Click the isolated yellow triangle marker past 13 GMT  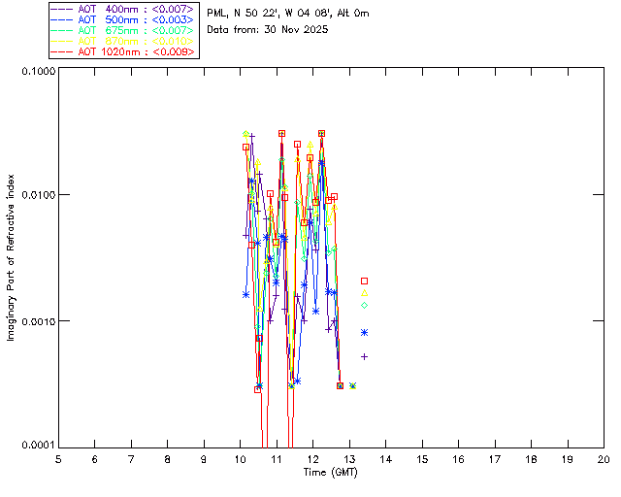pos(365,293)
